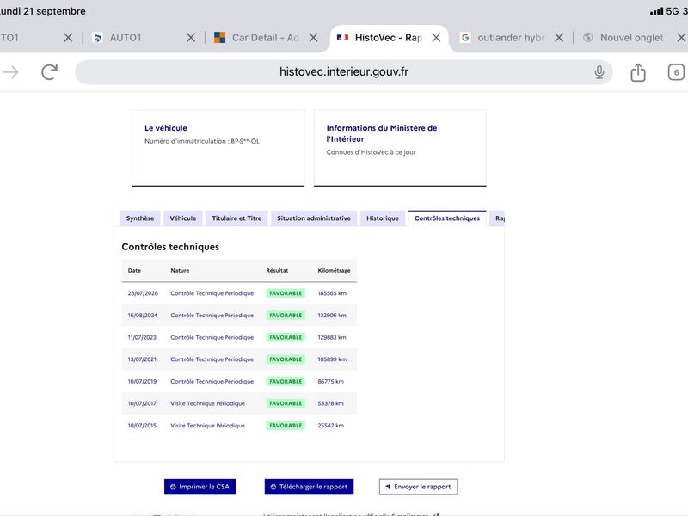Close the Car Detail tab
688x516 pixels.
coord(313,38)
